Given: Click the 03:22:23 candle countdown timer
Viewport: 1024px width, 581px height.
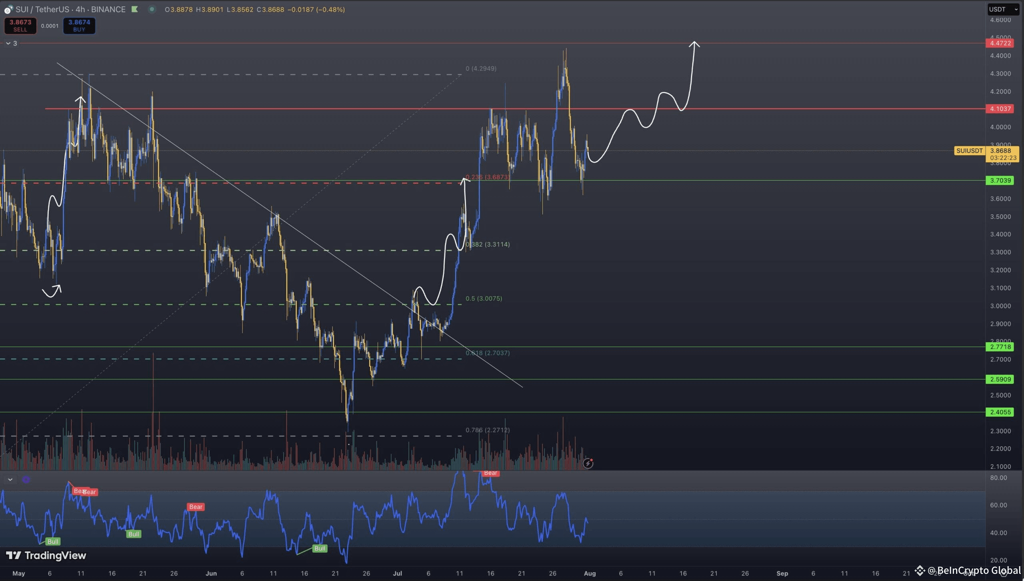Looking at the screenshot, I should click(1003, 158).
